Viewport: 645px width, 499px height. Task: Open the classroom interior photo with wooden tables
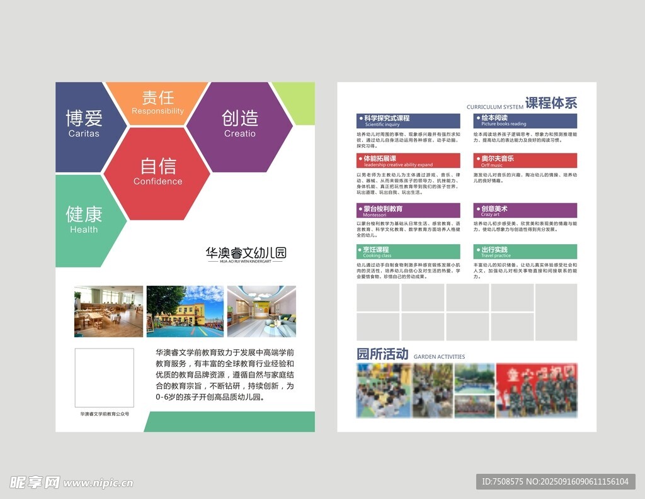[x=108, y=311]
